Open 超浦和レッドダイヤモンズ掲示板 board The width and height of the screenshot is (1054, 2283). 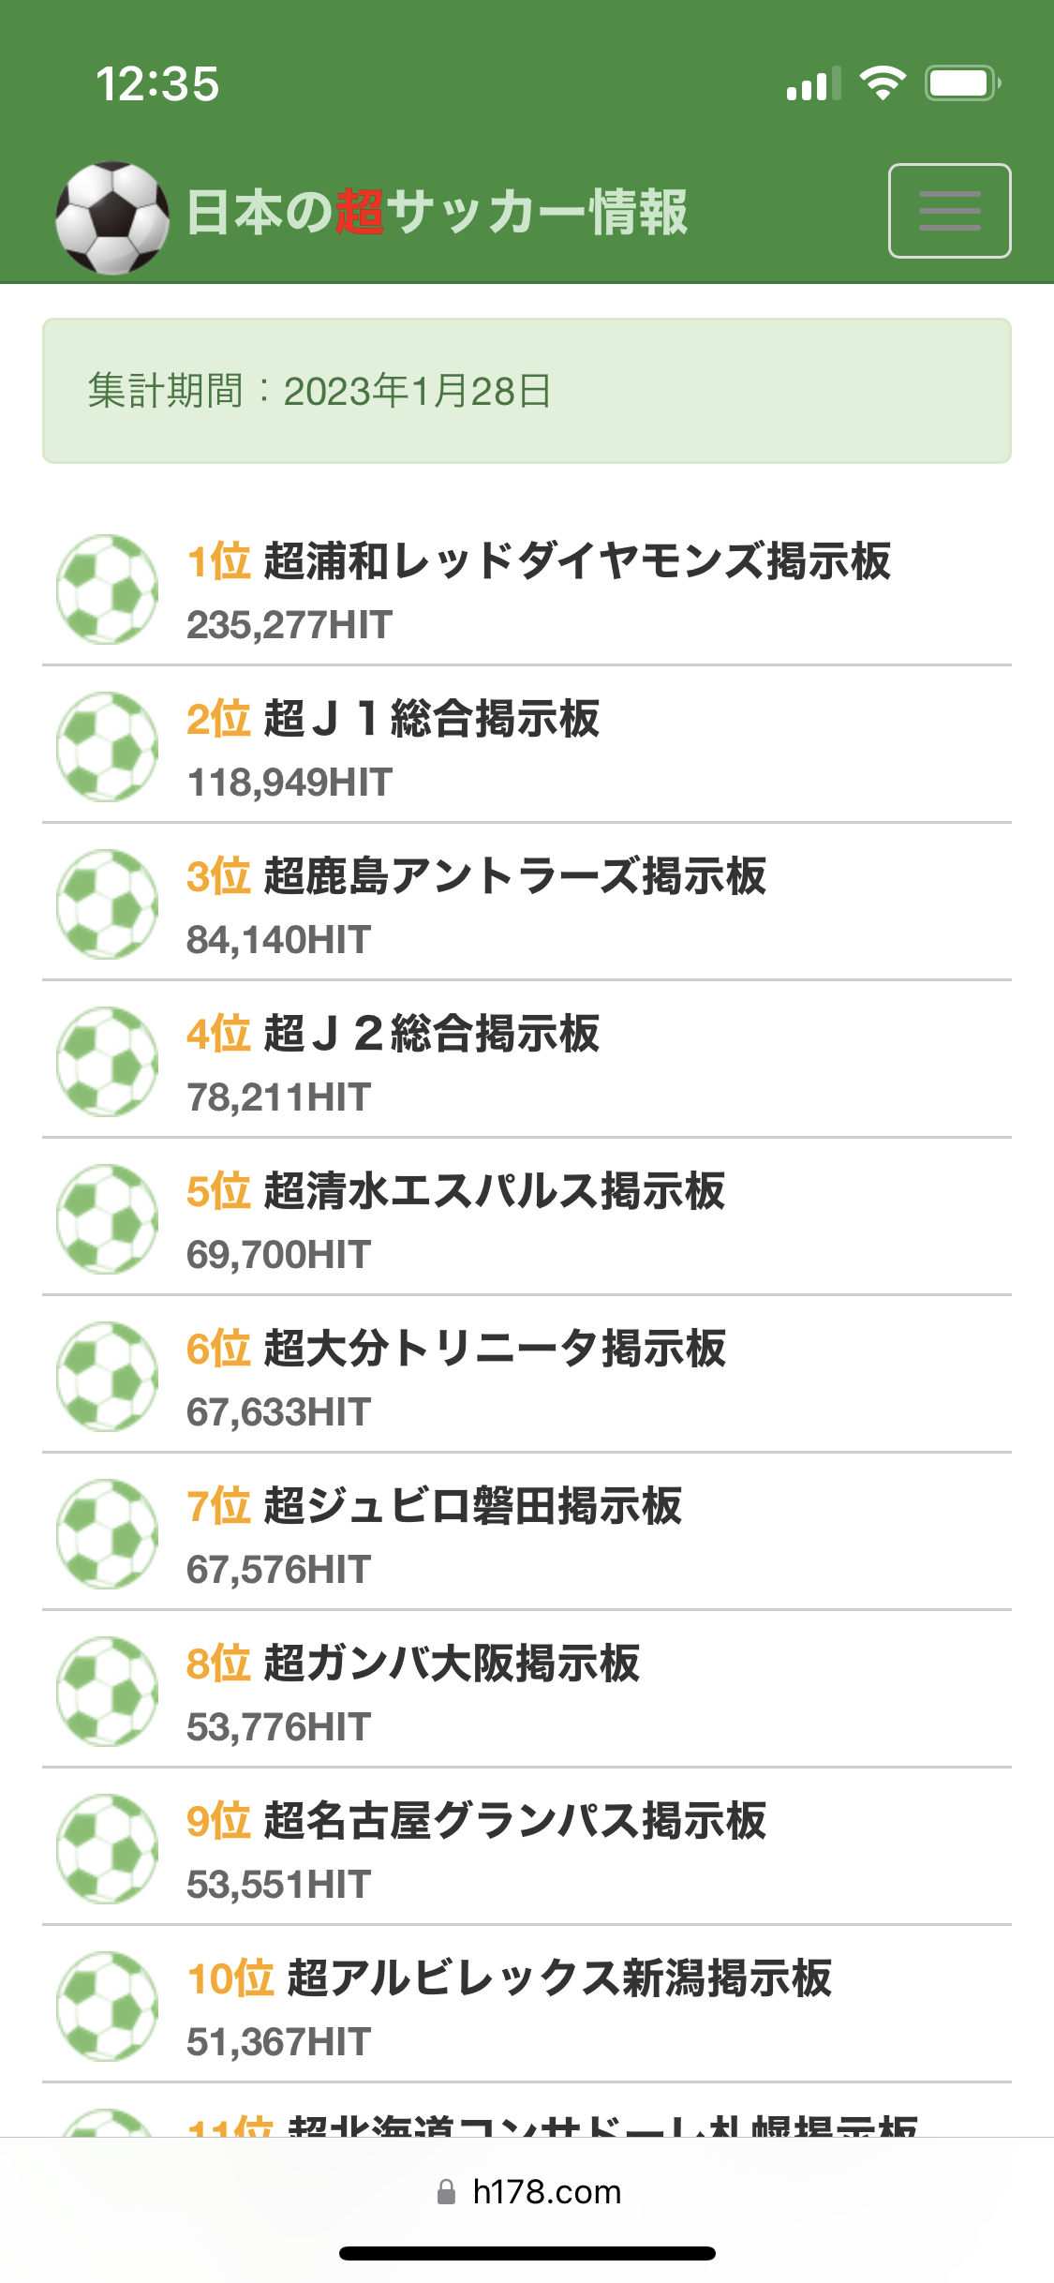coord(577,561)
